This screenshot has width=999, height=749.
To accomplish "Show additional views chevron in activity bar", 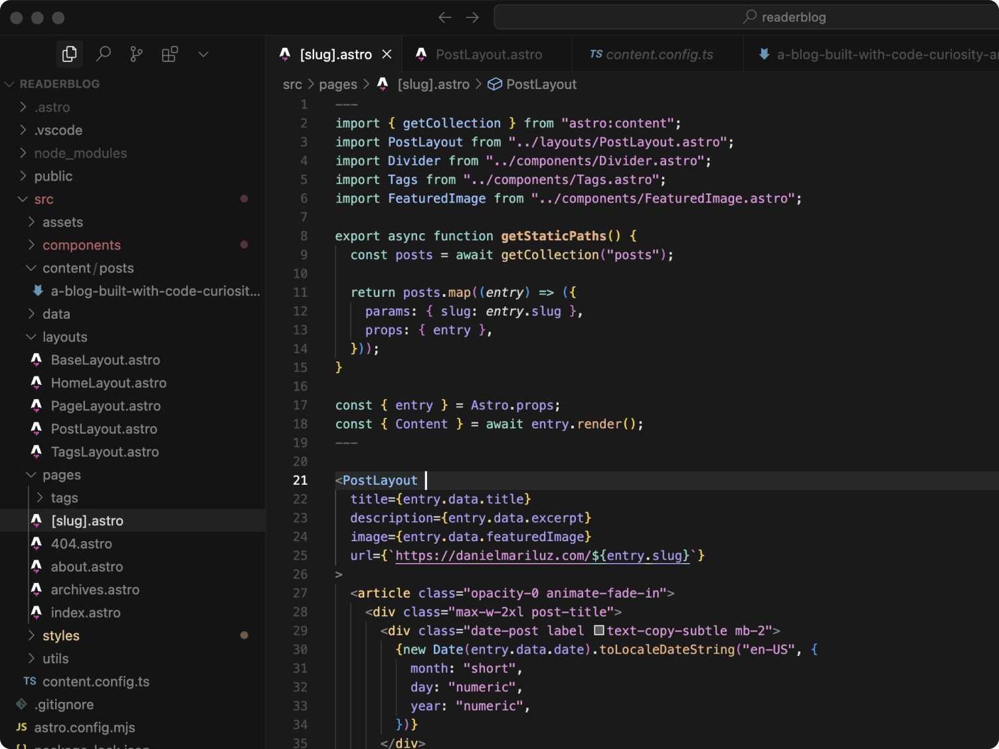I will click(203, 54).
